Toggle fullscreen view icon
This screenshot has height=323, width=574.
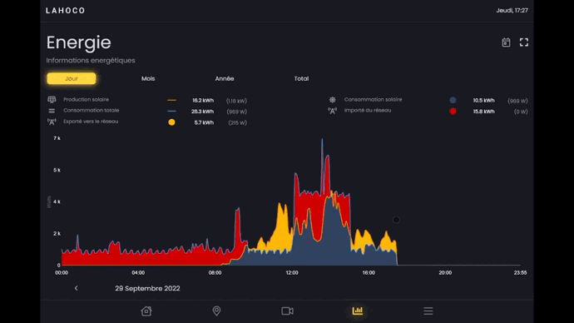click(x=524, y=42)
